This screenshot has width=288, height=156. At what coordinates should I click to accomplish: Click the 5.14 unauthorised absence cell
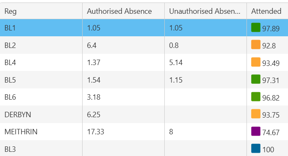(x=205, y=62)
